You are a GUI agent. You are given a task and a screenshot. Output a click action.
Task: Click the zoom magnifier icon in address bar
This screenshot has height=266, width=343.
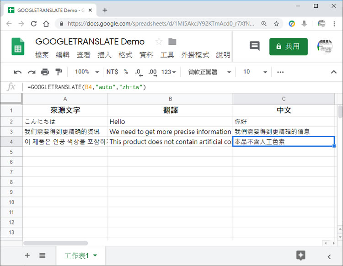click(264, 24)
